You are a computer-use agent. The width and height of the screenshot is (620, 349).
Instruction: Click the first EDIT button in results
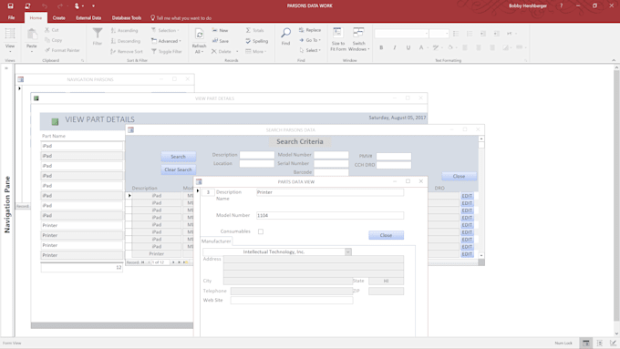pos(467,196)
